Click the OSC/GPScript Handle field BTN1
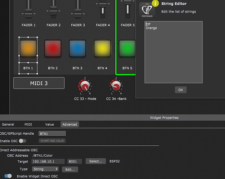 tap(52, 134)
